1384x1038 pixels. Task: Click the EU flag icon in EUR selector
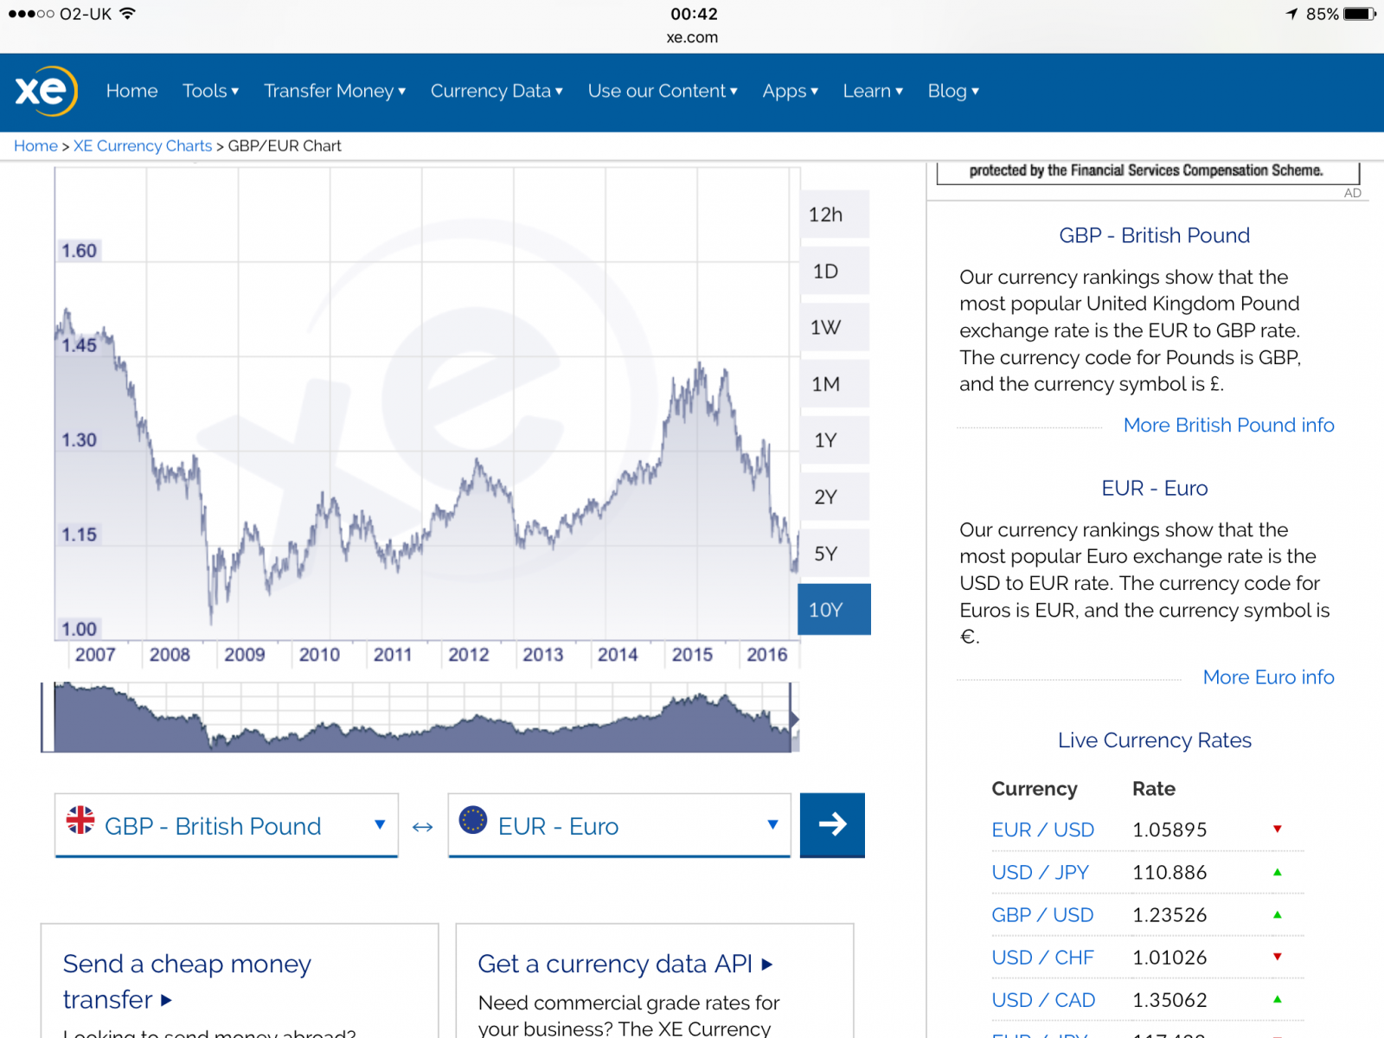pos(473,819)
